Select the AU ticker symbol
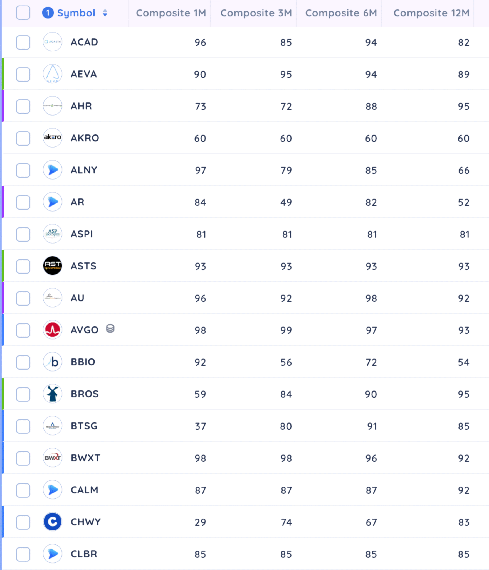Screen dimensions: 489x570 [77, 298]
